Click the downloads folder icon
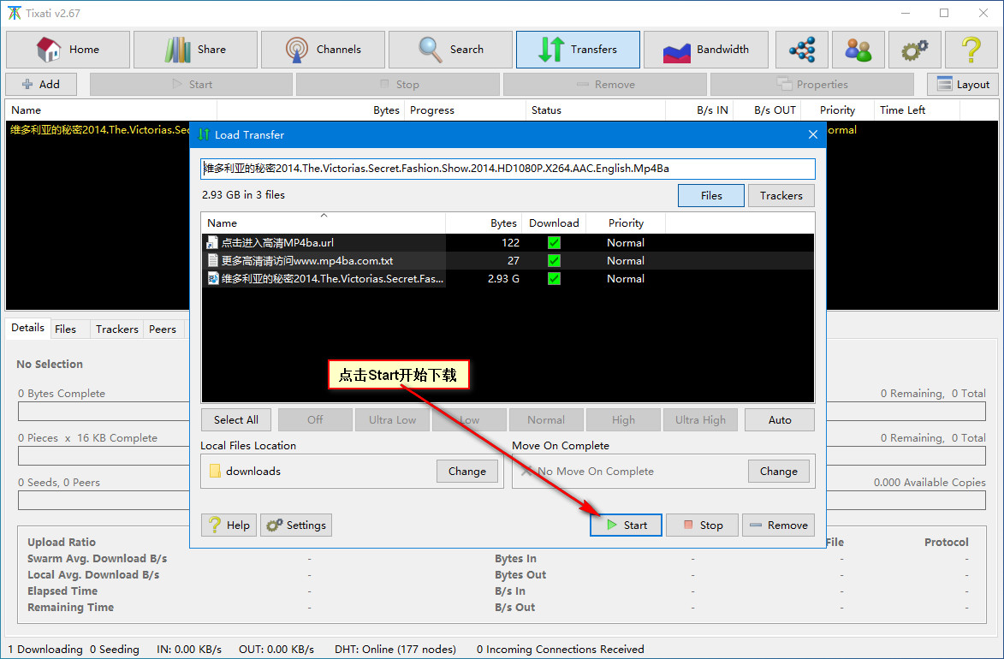This screenshot has height=659, width=1004. point(215,472)
